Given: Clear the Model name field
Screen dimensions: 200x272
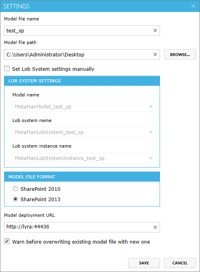Looking at the screenshot, I should pyautogui.click(x=151, y=106).
